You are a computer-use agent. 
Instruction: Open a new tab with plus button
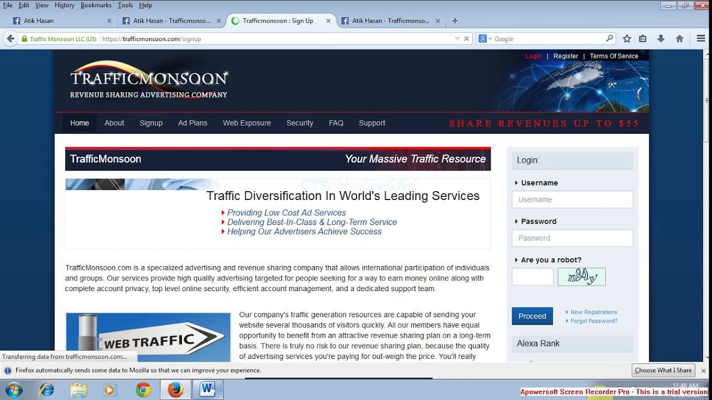455,21
